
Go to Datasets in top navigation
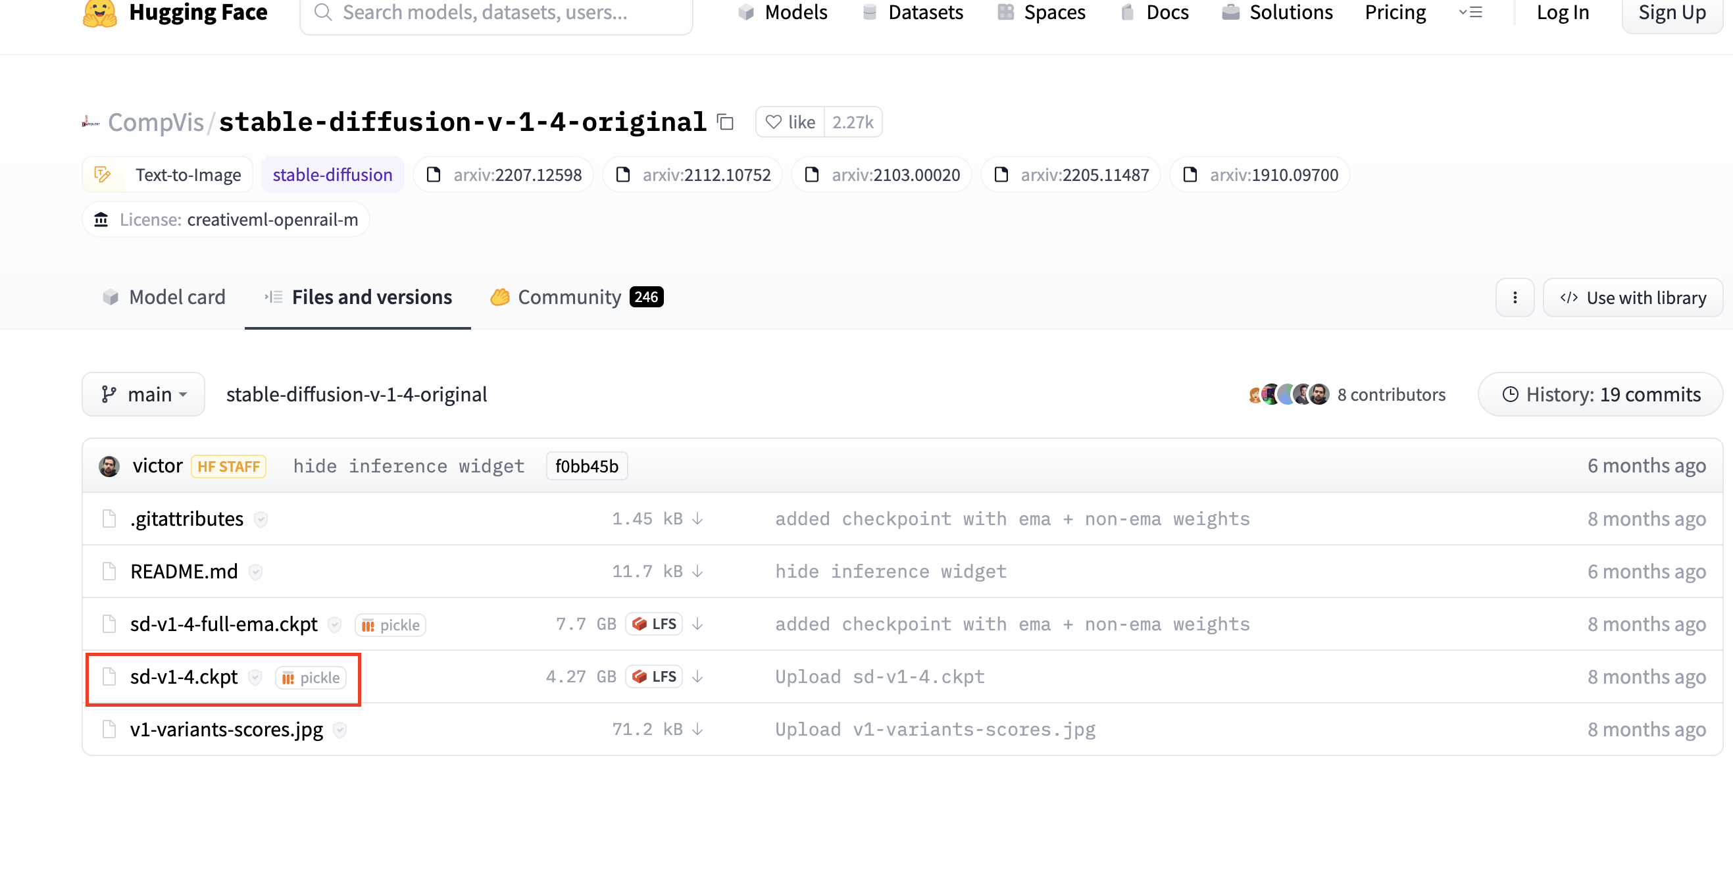[913, 12]
